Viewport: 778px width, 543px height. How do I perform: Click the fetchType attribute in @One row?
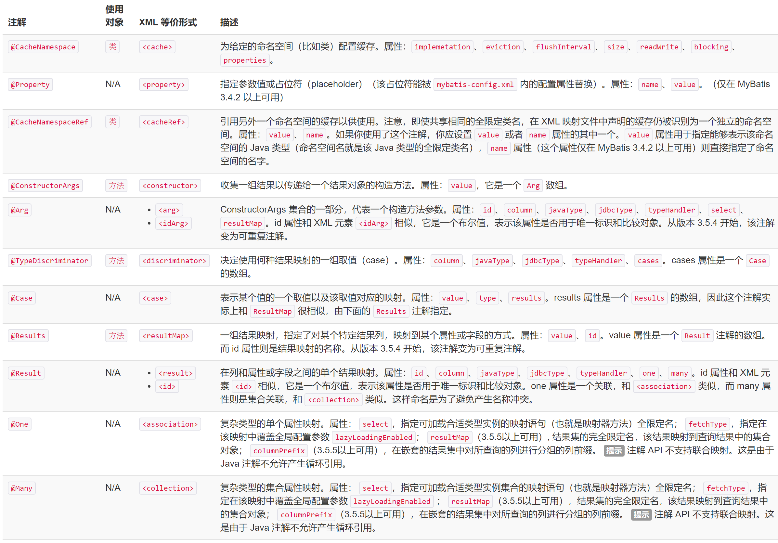click(x=707, y=424)
